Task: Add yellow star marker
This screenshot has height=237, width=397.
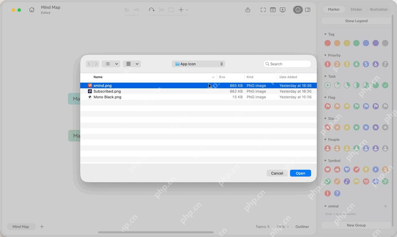Action: point(347,127)
